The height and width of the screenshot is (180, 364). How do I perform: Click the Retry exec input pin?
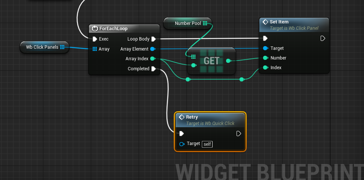click(182, 134)
